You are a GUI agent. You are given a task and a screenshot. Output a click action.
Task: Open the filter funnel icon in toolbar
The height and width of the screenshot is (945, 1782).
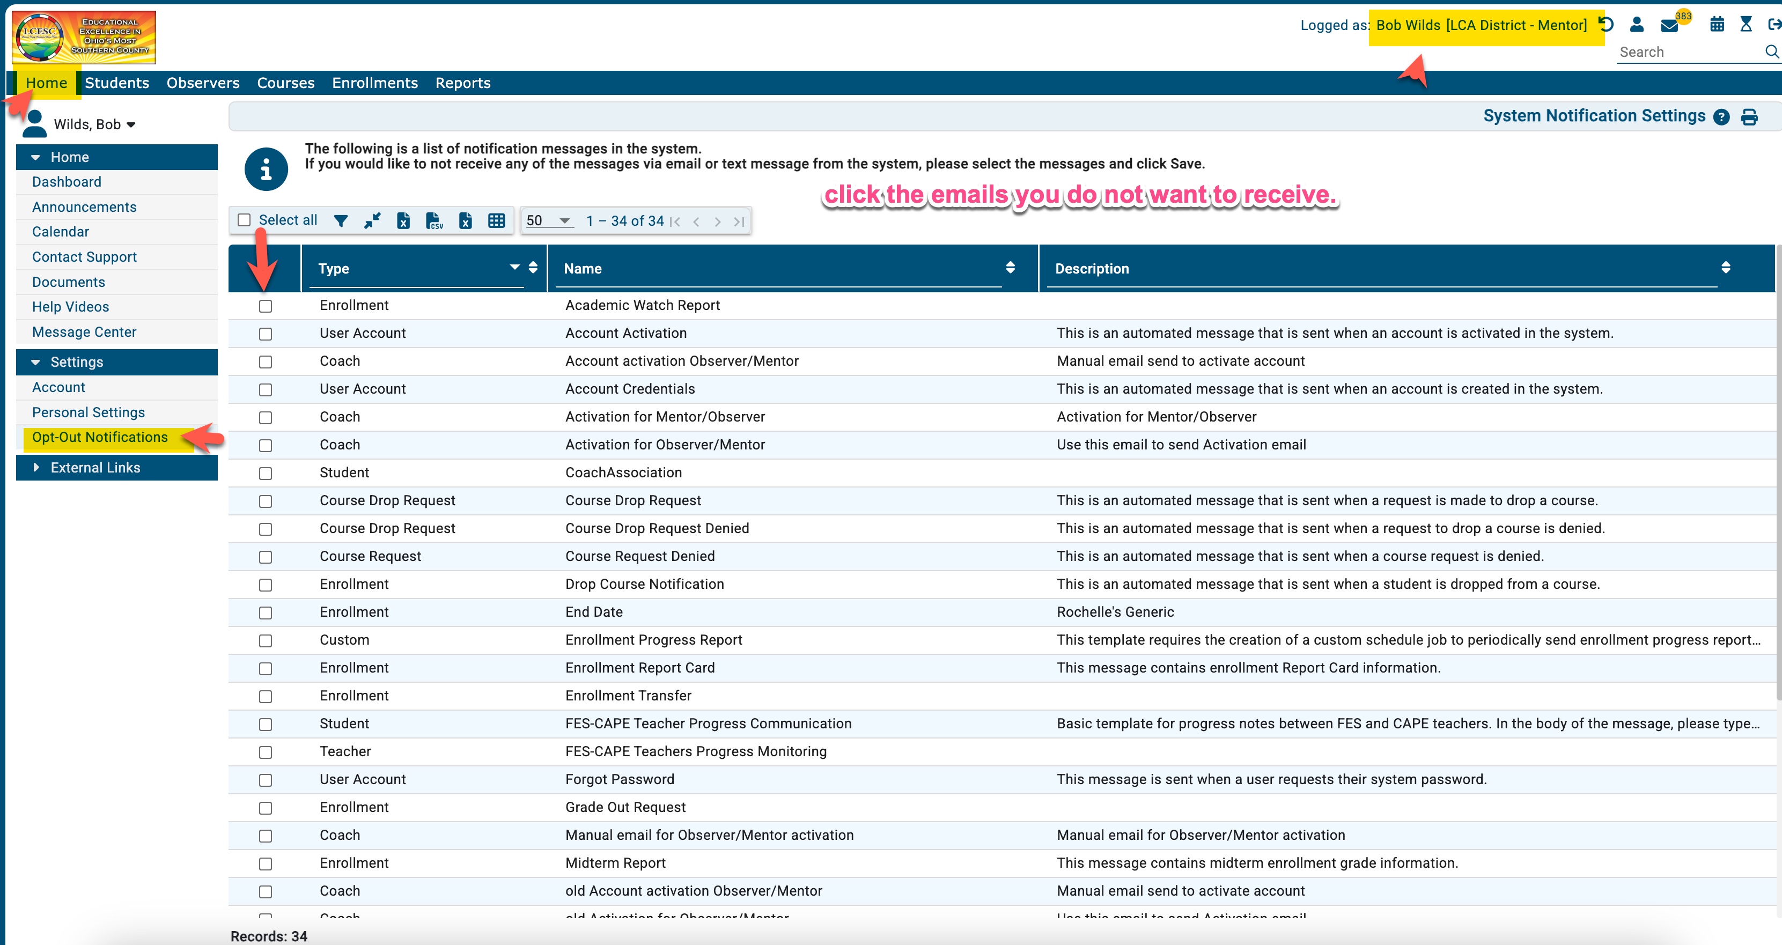(x=340, y=220)
